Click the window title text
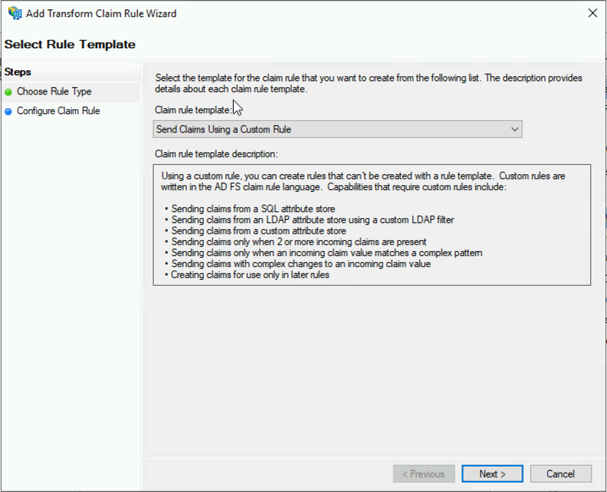 102,14
